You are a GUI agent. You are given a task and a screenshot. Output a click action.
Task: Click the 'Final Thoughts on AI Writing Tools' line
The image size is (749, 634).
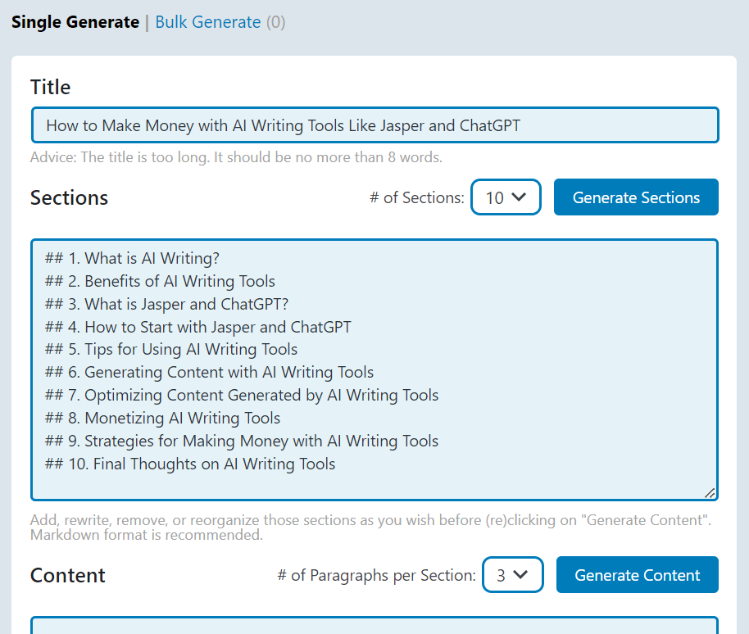tap(190, 464)
